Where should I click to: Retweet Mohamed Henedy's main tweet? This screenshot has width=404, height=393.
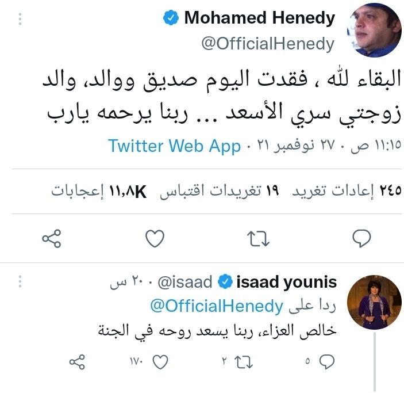tap(256, 238)
